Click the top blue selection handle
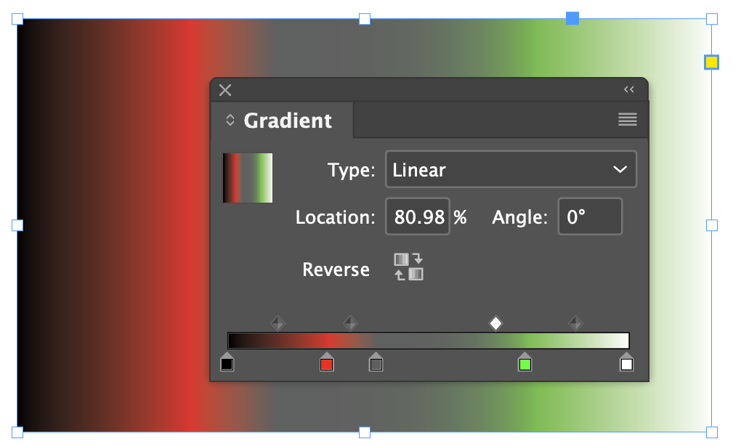 [x=572, y=19]
